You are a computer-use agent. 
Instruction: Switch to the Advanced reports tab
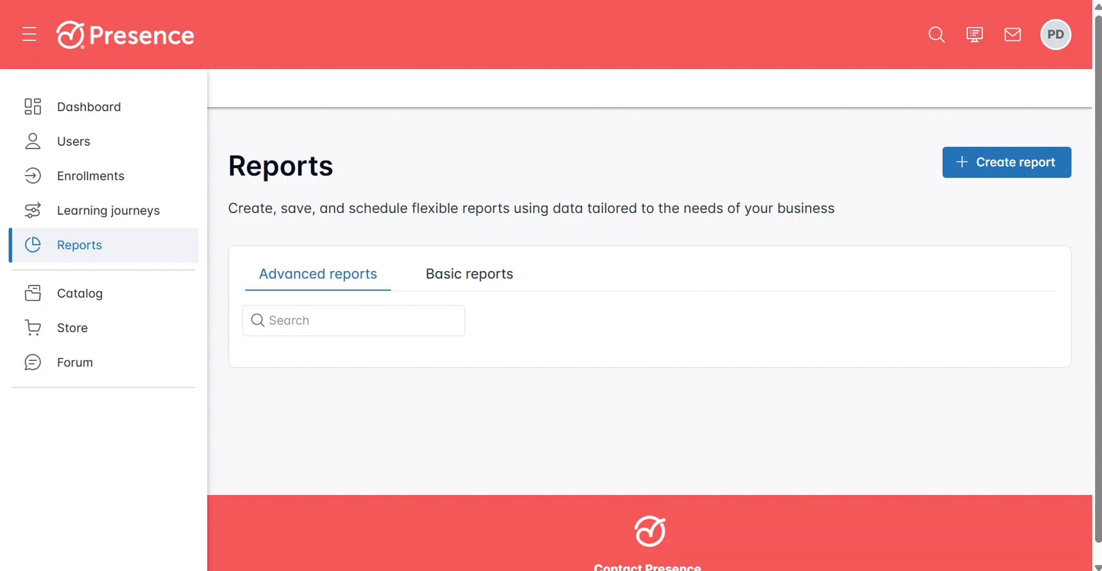tap(318, 274)
